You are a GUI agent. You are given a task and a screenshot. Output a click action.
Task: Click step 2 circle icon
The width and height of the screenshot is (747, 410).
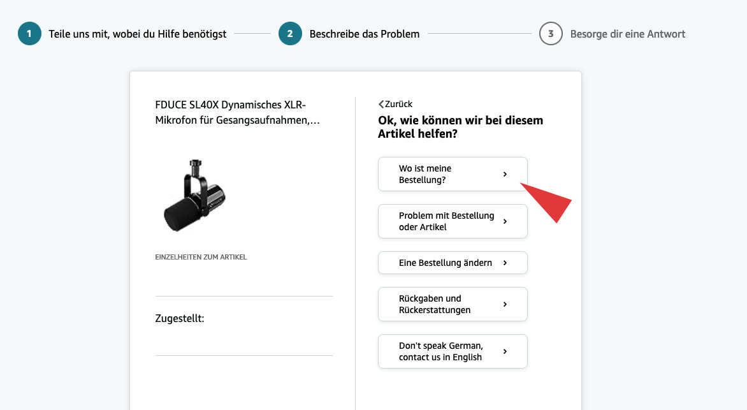coord(290,34)
